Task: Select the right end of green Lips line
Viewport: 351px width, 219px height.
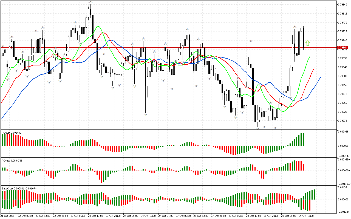Action: 310,56
